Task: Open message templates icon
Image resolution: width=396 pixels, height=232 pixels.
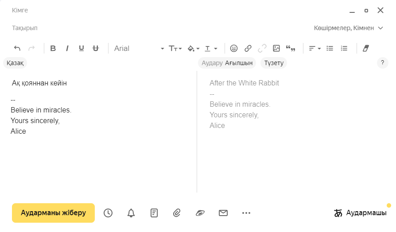Action: pyautogui.click(x=154, y=213)
